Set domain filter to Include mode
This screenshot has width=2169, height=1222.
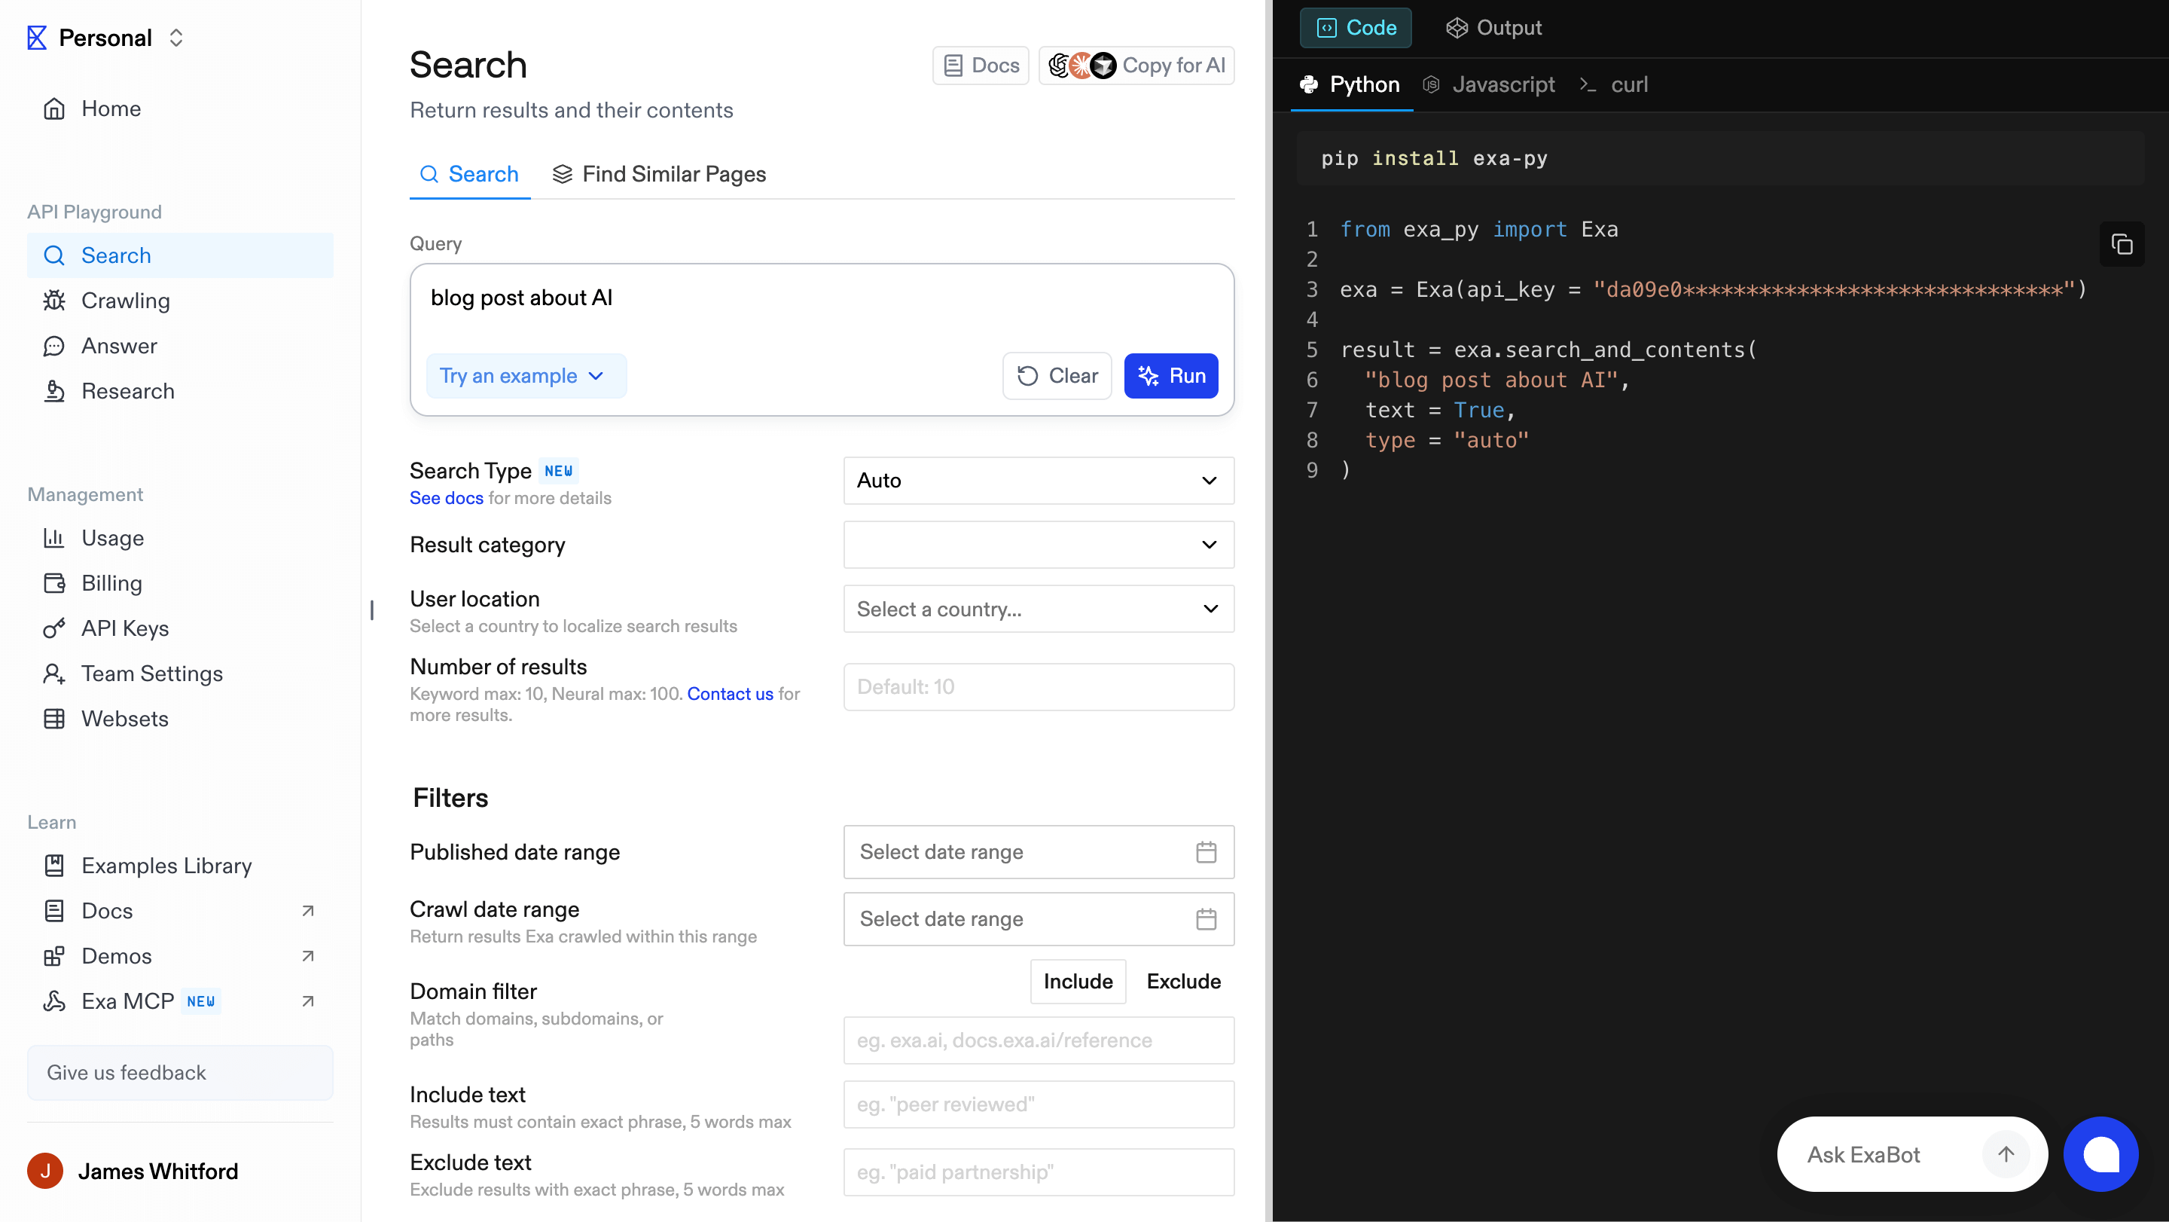[1078, 980]
